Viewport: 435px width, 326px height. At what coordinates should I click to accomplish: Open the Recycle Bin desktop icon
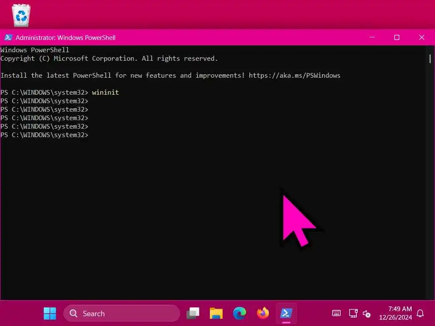[x=21, y=15]
